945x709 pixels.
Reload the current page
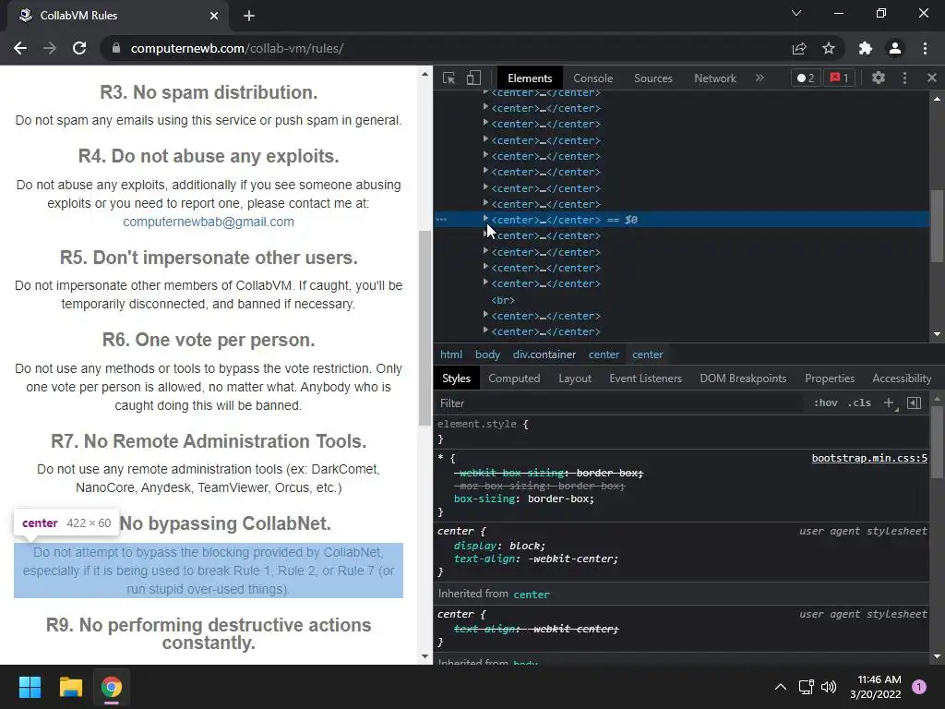(79, 48)
